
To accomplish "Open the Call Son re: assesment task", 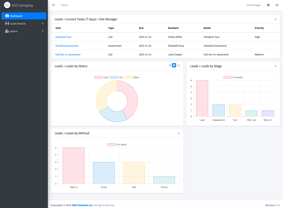I will 68,55.
